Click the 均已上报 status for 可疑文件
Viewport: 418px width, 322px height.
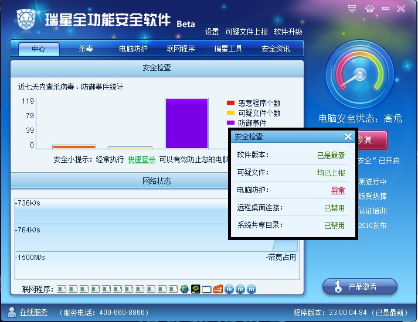[x=331, y=173]
